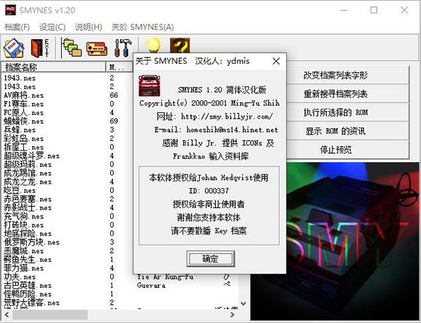Viewport: 421px width, 323px height.
Task: Select 鳄鱼先生.nes in file list
Action: tap(27, 259)
